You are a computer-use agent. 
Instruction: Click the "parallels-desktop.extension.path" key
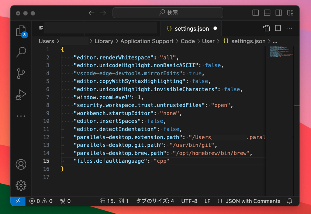(x=128, y=137)
